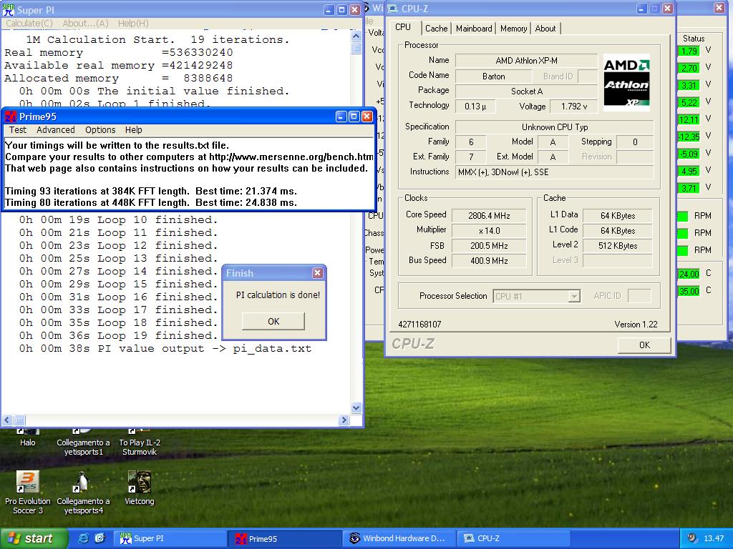733x549 pixels.
Task: Click pi_data.txt output line in Super PI
Action: pos(165,349)
